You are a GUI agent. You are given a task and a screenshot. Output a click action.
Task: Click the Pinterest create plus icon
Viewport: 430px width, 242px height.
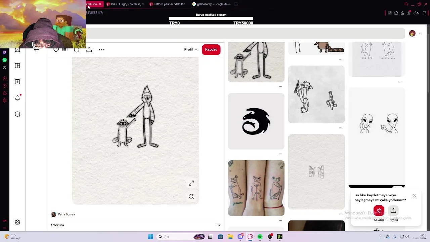pyautogui.click(x=17, y=82)
